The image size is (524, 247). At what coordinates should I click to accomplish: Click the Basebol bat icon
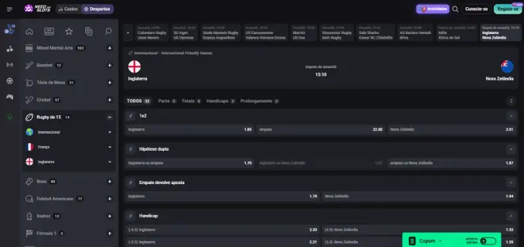point(29,66)
